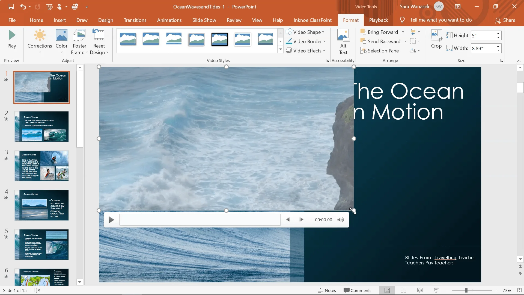Switch to the Playback tab
524x295 pixels.
point(379,20)
